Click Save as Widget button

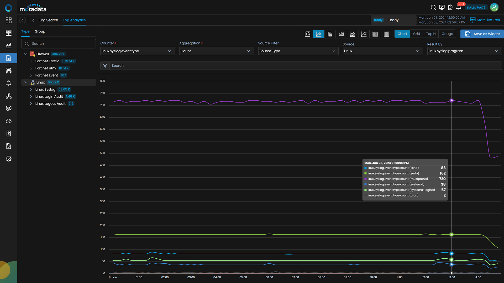(482, 34)
